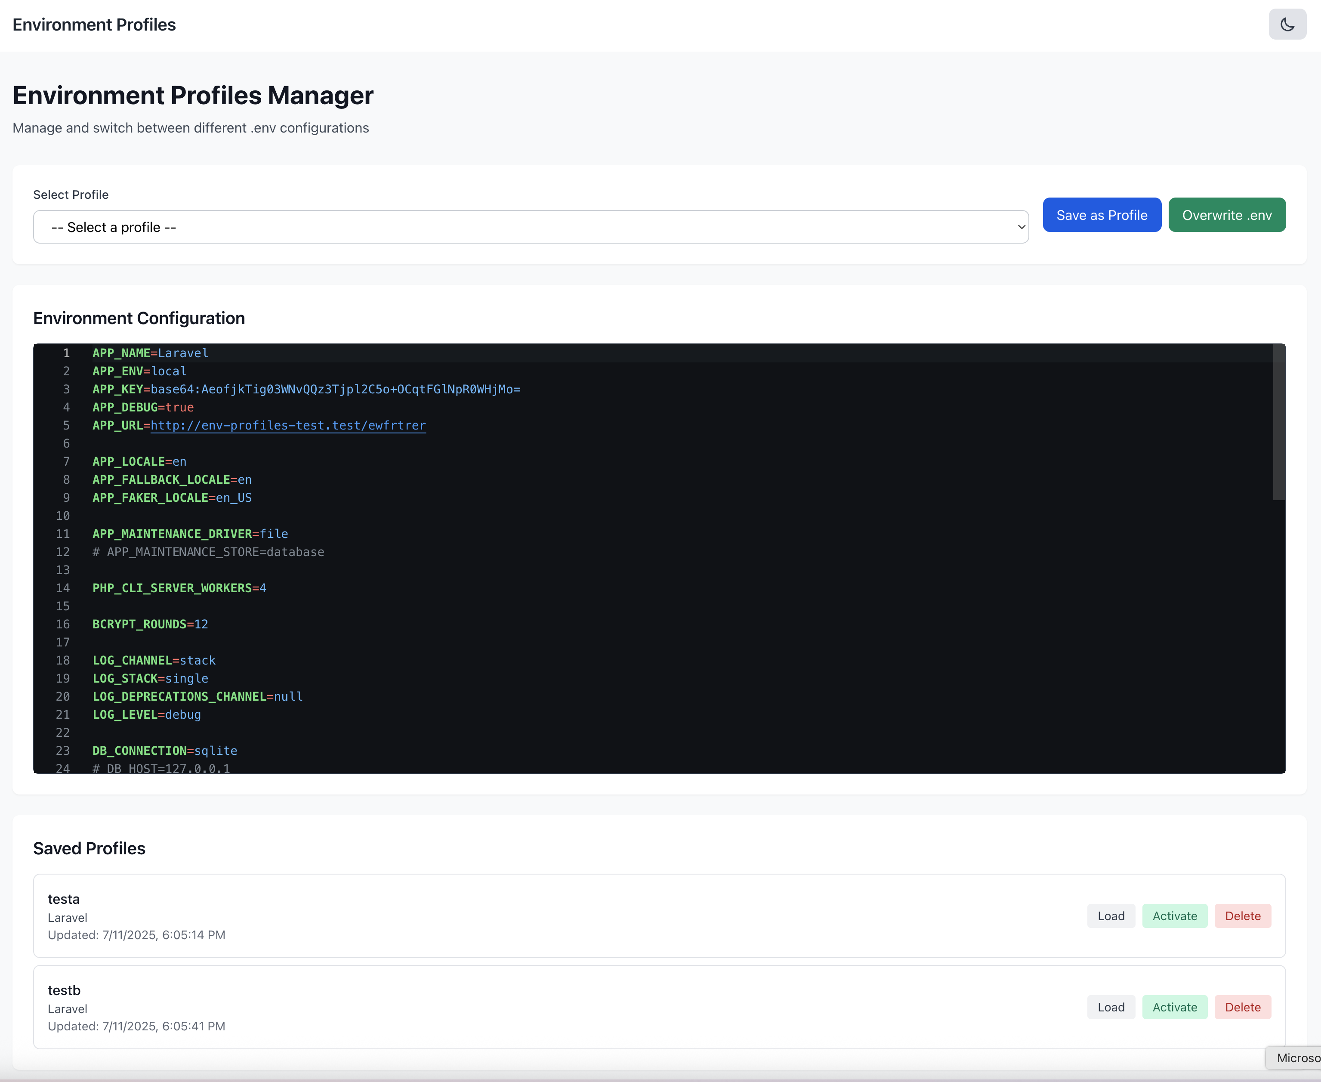Load the testb profile
This screenshot has height=1082, width=1321.
point(1111,1007)
